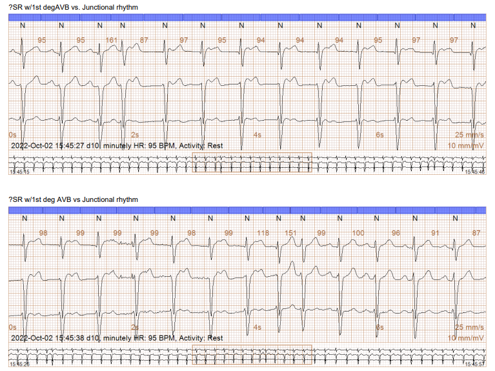
Task: Select the '2022-Oct-02 15:45:38' info line
Action: click(117, 338)
